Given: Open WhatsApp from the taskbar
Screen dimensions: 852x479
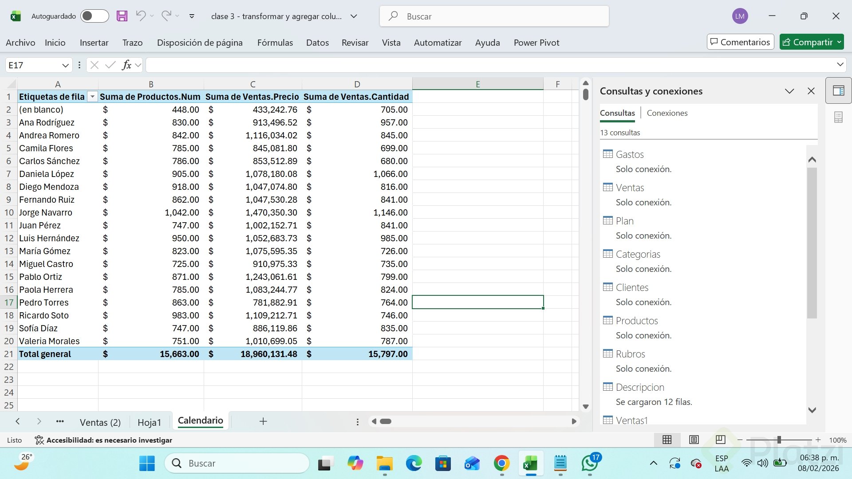Looking at the screenshot, I should [589, 463].
